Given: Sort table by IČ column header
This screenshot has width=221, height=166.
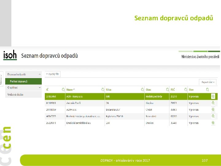Looking at the screenshot, I should [47, 90].
